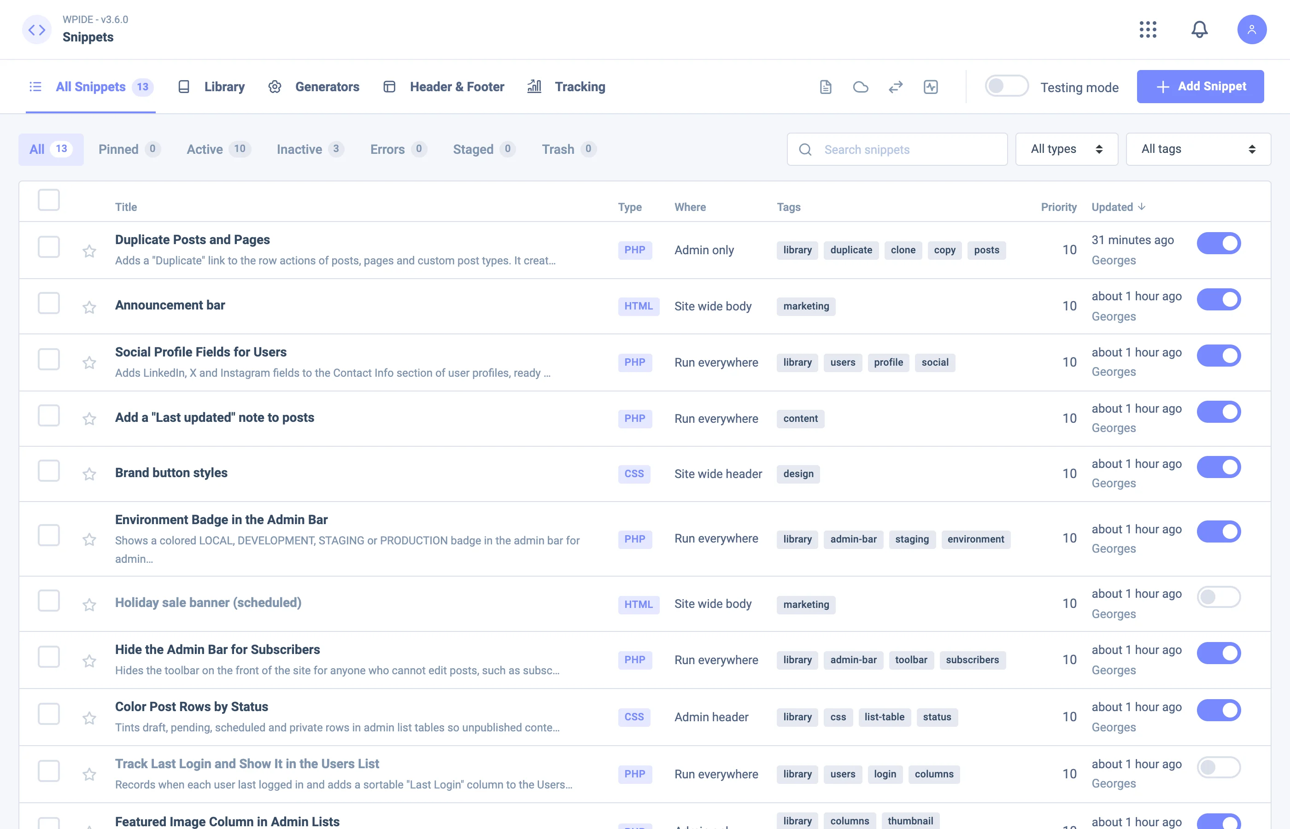Sort by the Updated column header
This screenshot has width=1290, height=829.
click(x=1118, y=207)
